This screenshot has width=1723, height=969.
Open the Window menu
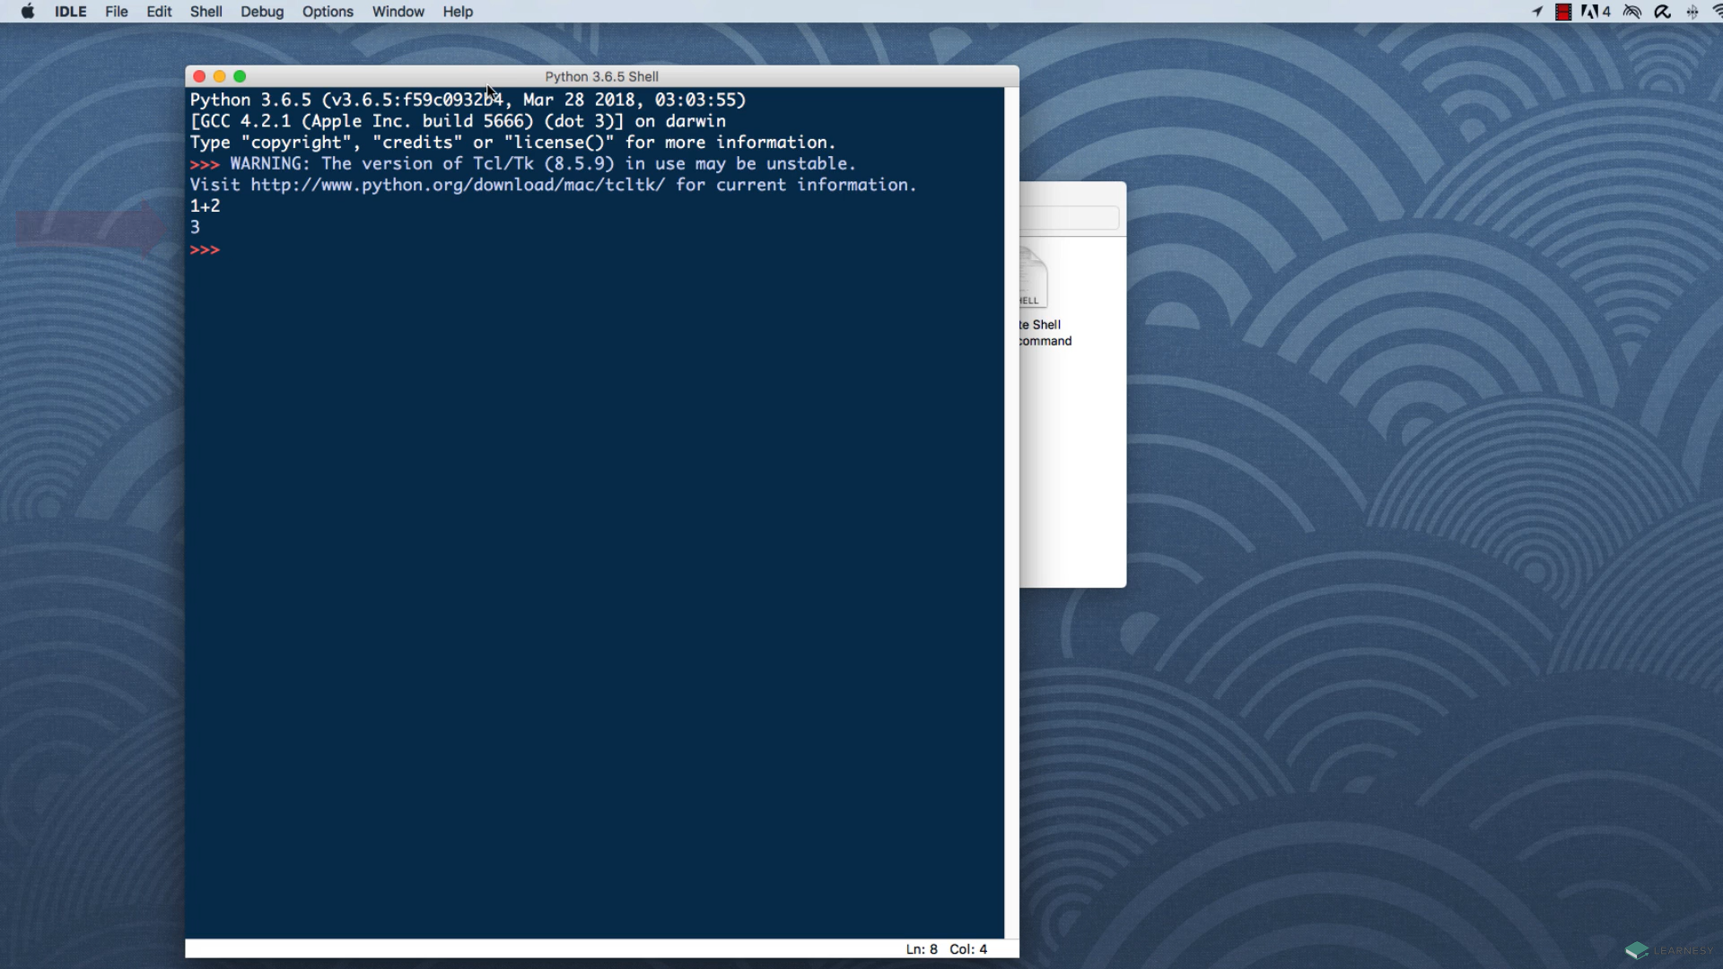point(398,12)
